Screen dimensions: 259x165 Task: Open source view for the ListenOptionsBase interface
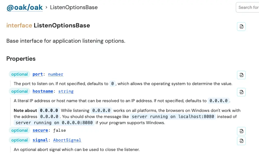click(x=241, y=27)
